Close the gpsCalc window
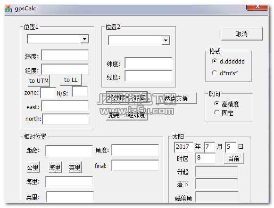The width and height of the screenshot is (274, 208). point(257,8)
